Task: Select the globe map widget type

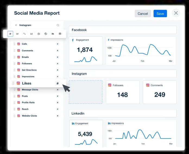Action: 46,34
